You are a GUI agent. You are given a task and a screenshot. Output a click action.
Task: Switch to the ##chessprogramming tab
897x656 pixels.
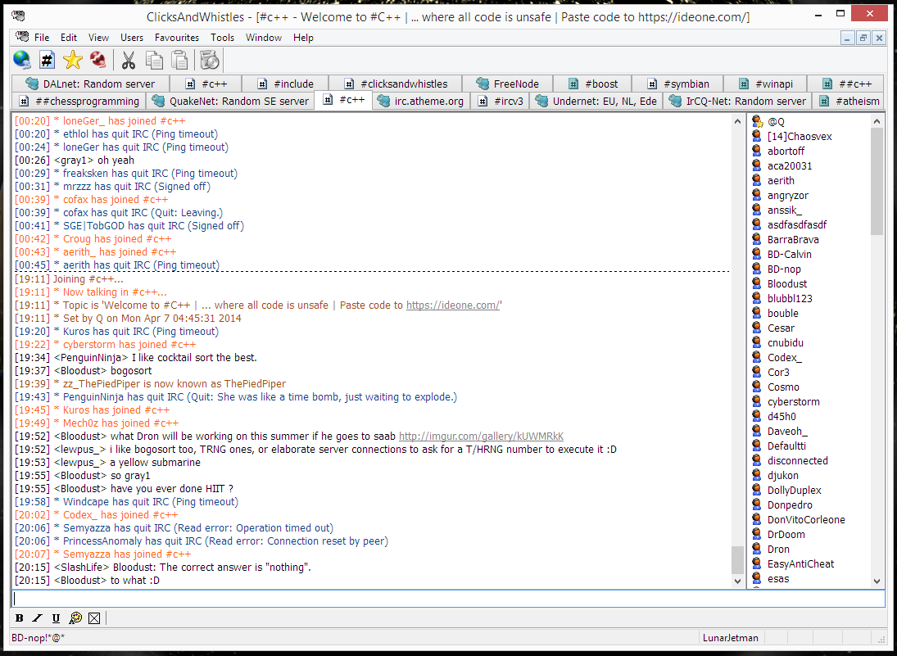79,101
